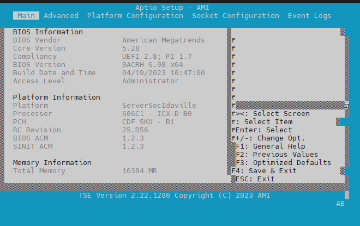Click the BIOS Vendor row
The image size is (360, 226).
(37, 40)
